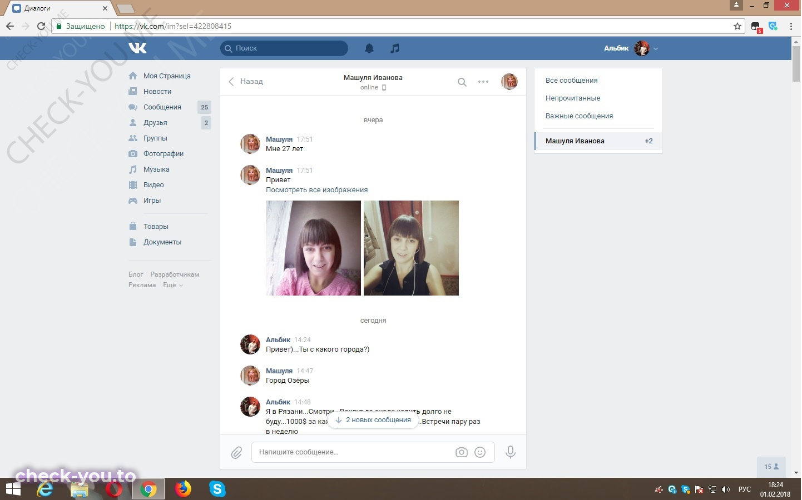The height and width of the screenshot is (500, 802).
Task: Click Альбик name at 14:24 message
Action: tap(278, 340)
